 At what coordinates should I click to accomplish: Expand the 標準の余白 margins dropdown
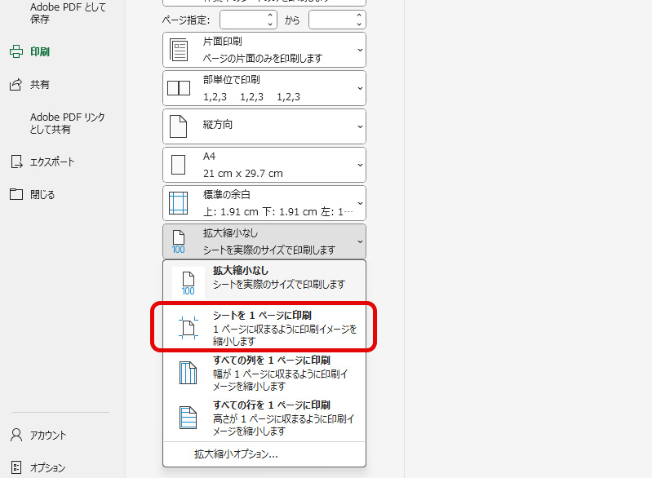tap(264, 203)
